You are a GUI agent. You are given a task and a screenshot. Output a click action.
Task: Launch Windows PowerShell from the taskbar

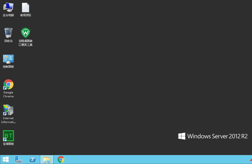33,159
